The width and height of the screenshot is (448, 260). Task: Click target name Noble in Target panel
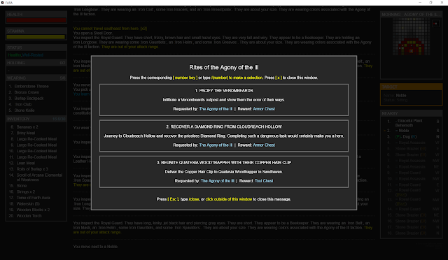click(401, 95)
